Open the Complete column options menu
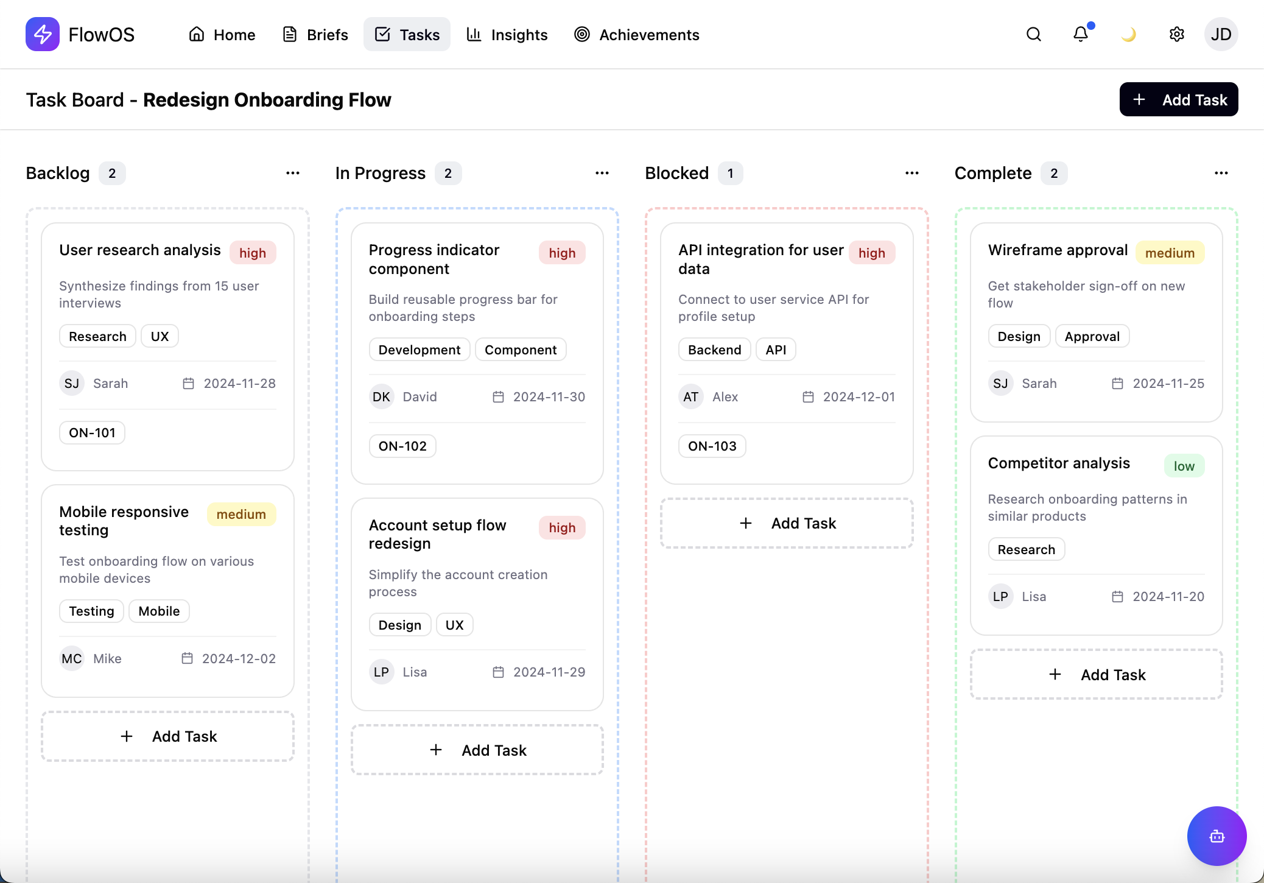The height and width of the screenshot is (883, 1264). pyautogui.click(x=1222, y=173)
